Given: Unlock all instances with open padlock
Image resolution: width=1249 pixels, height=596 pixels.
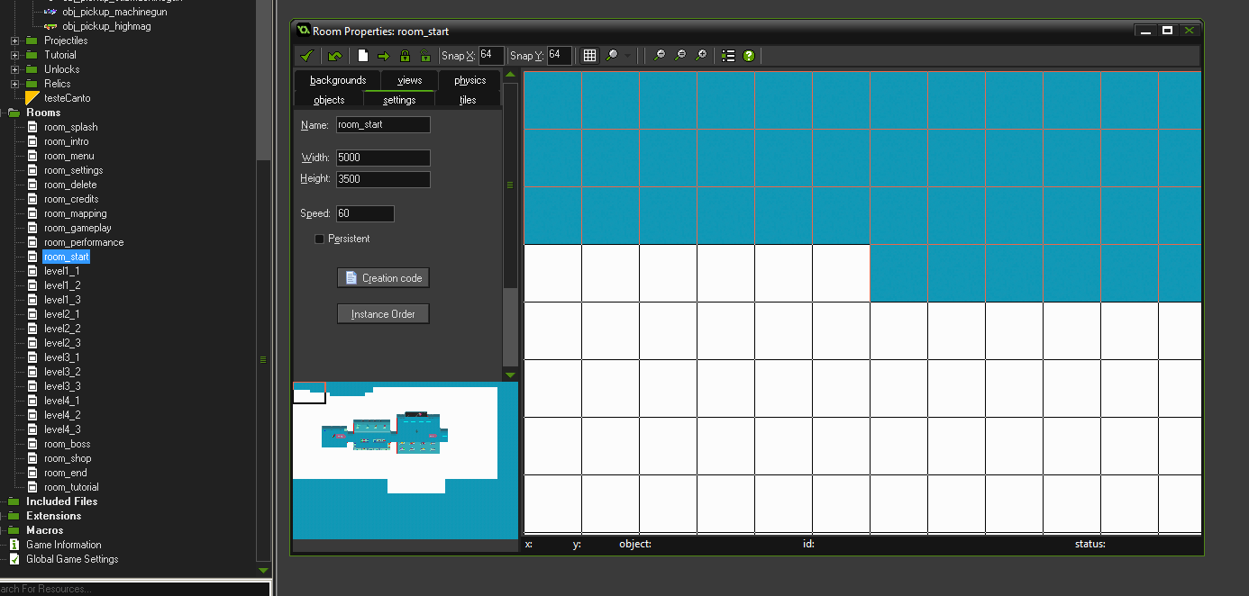Looking at the screenshot, I should coord(425,56).
